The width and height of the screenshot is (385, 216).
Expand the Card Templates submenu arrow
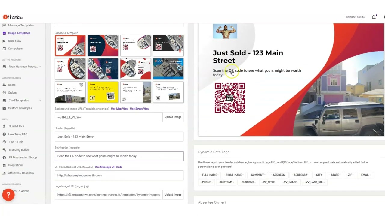40,100
